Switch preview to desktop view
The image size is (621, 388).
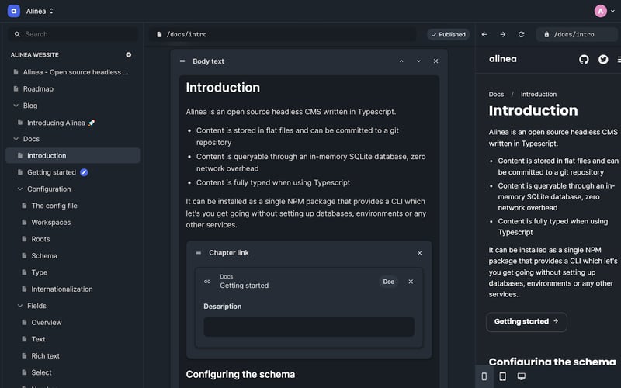(522, 376)
